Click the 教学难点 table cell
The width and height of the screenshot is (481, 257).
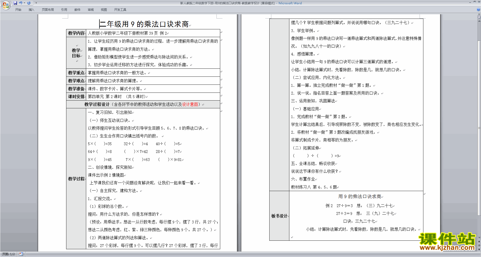(76, 81)
